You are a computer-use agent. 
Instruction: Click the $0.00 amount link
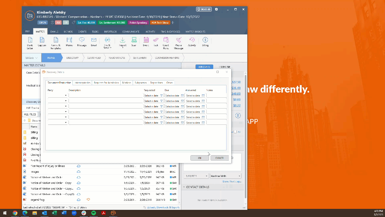click(237, 99)
